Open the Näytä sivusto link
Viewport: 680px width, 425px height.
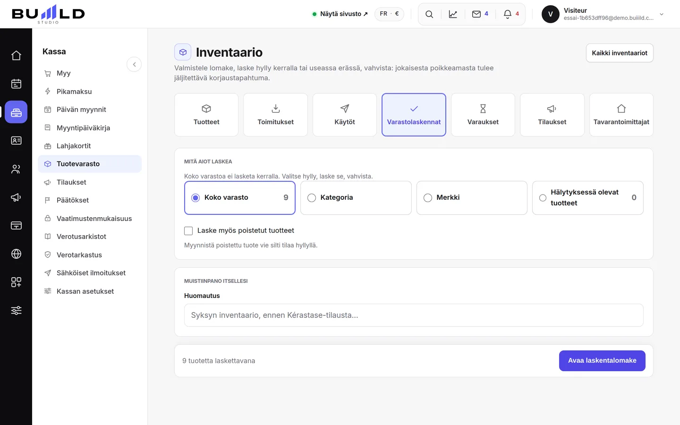[340, 14]
